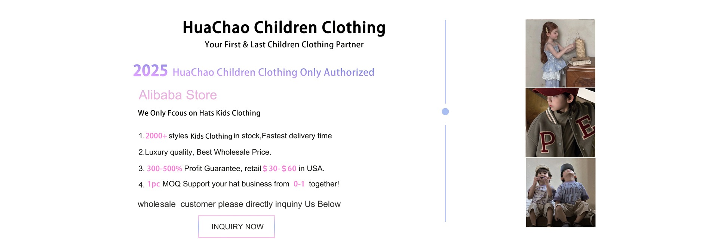Viewport: 718px width, 242px height.
Task: Click the INQUIRY NOW button
Action: point(236,226)
